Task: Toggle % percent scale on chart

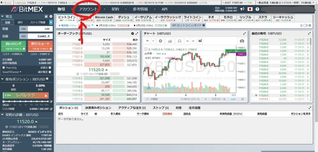Action: click(206, 99)
